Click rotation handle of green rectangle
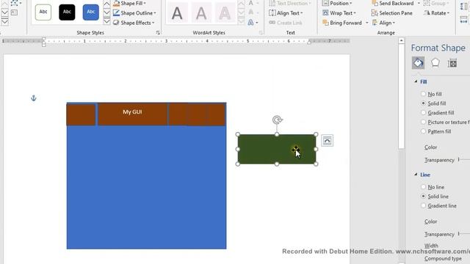This screenshot has height=264, width=470. (277, 120)
